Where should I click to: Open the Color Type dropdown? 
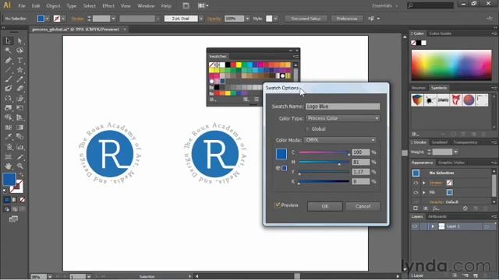click(x=342, y=118)
